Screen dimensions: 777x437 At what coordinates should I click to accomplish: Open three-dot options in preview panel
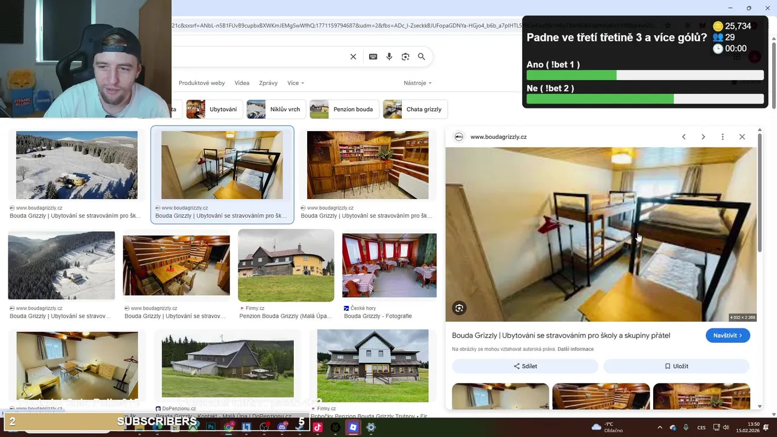722,137
